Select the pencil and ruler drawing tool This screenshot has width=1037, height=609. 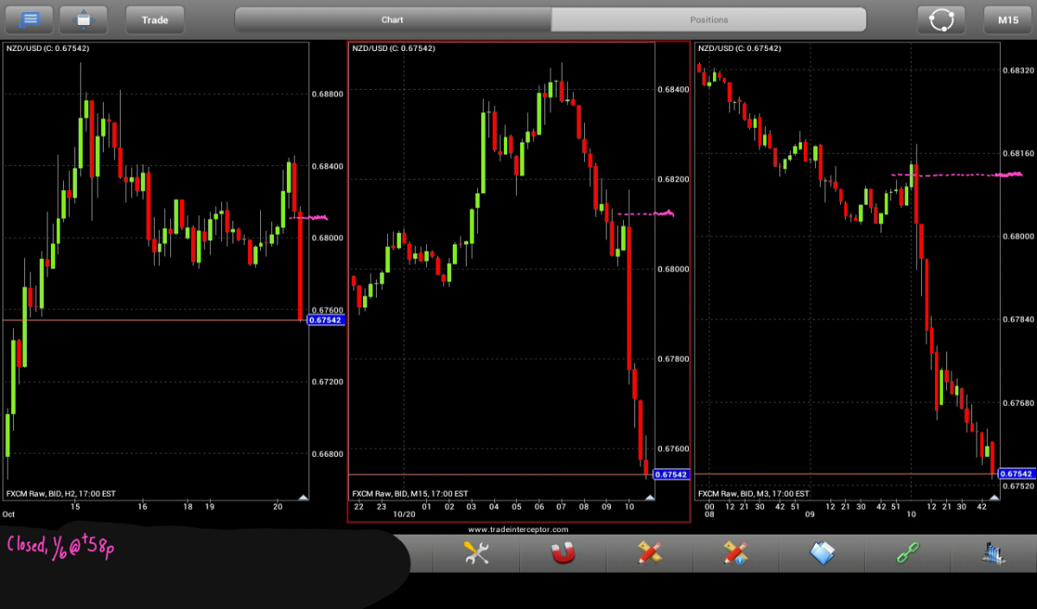click(x=649, y=553)
